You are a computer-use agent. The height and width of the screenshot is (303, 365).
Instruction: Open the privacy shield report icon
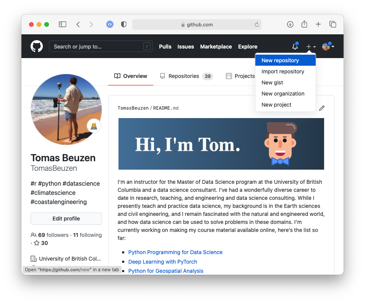(x=123, y=24)
